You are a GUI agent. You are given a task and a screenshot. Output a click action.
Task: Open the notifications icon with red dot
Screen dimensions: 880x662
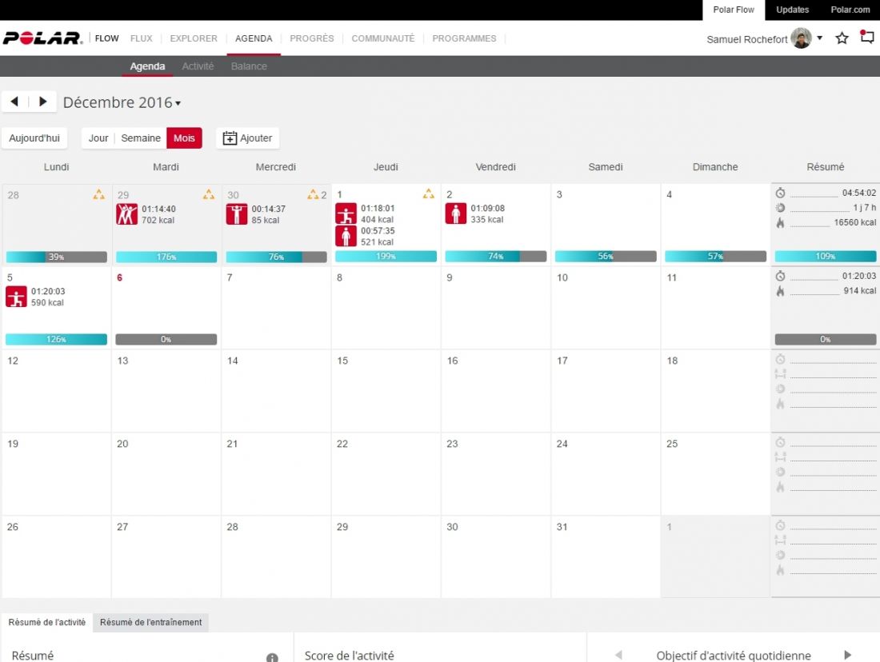[866, 38]
